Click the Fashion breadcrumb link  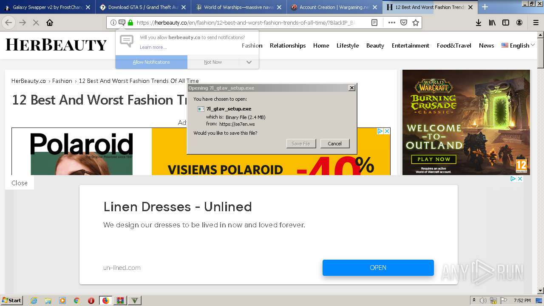(62, 81)
